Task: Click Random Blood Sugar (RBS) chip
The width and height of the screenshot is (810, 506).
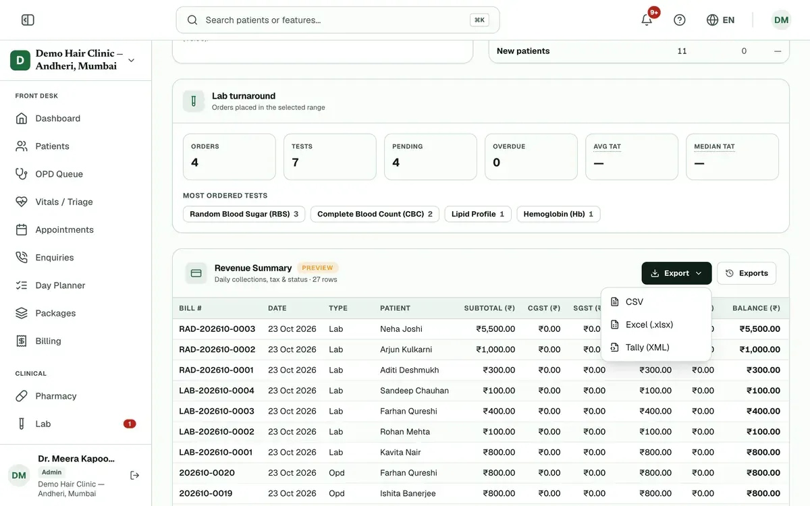Action: (x=244, y=214)
